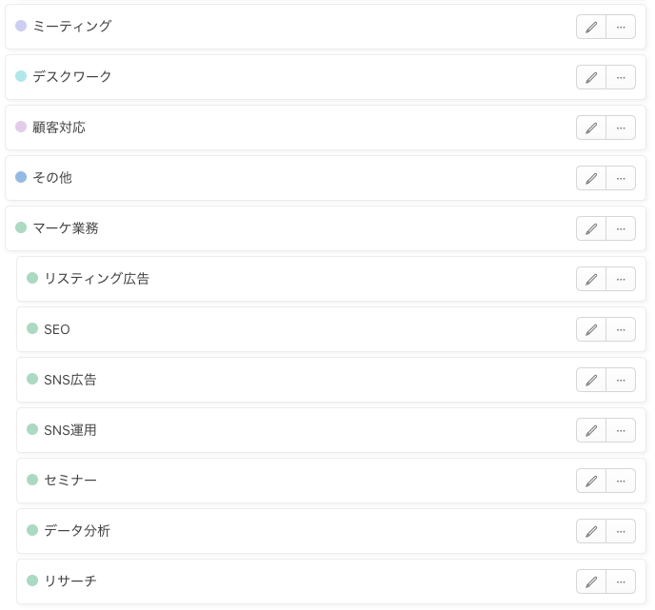Edit the その他 category
The width and height of the screenshot is (655, 610).
coord(591,178)
